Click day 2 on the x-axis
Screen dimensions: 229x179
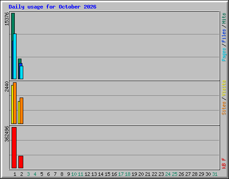[21, 174]
